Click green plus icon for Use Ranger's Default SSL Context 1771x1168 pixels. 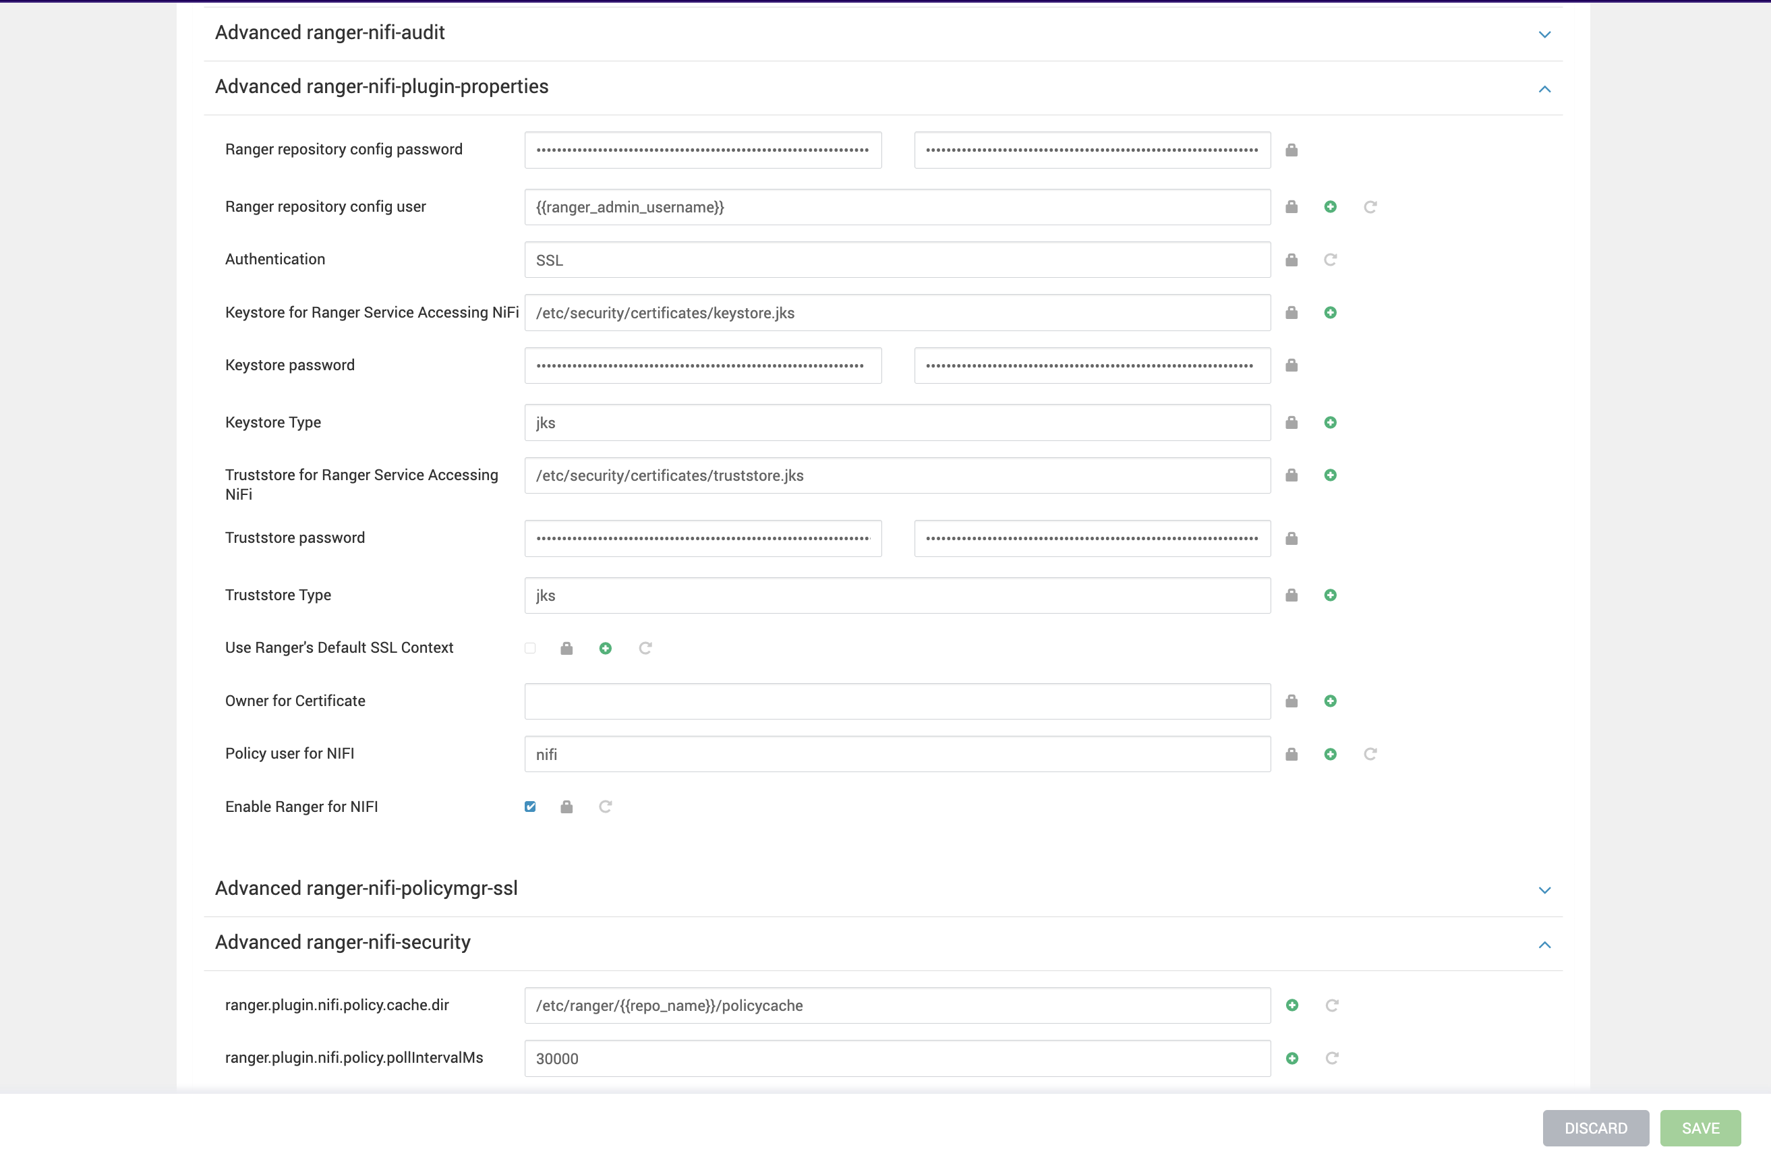(606, 649)
